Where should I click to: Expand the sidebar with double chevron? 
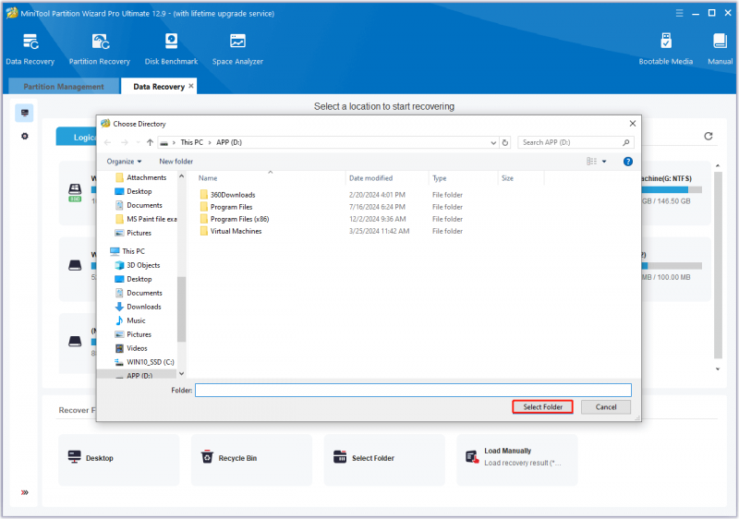pos(25,492)
